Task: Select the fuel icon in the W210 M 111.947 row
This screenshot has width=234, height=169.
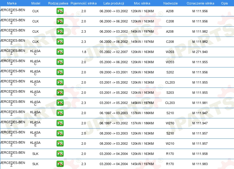Action: (x=60, y=123)
